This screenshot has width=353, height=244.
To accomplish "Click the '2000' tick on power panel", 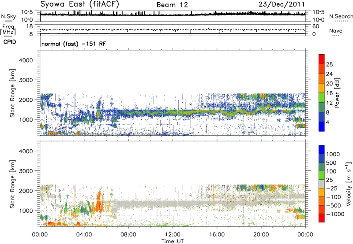I will [26, 100].
